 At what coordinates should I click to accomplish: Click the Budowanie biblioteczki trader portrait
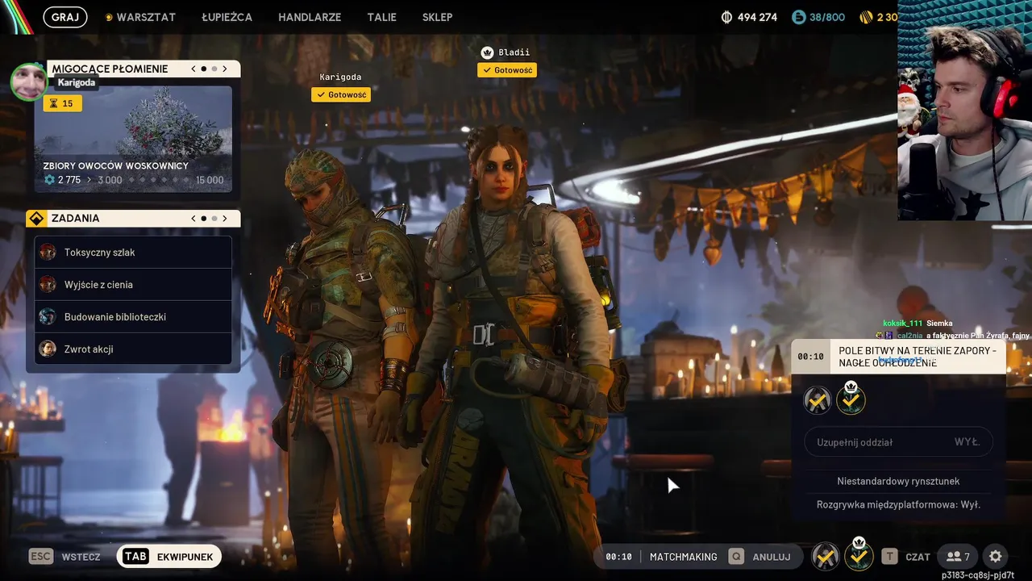point(48,317)
